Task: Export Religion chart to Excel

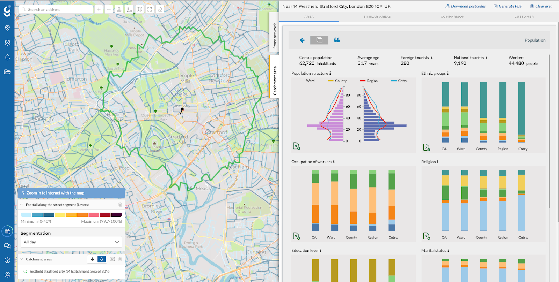Action: click(427, 236)
